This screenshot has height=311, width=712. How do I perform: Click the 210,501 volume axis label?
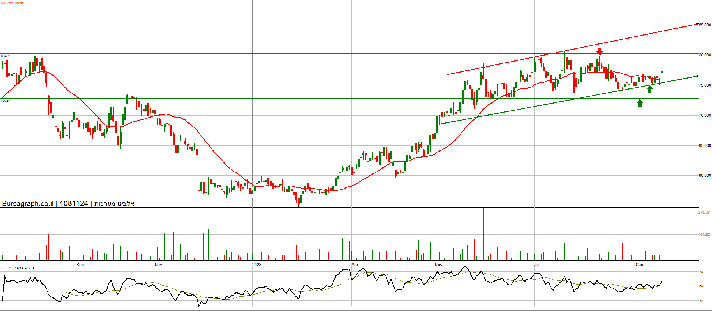click(704, 212)
